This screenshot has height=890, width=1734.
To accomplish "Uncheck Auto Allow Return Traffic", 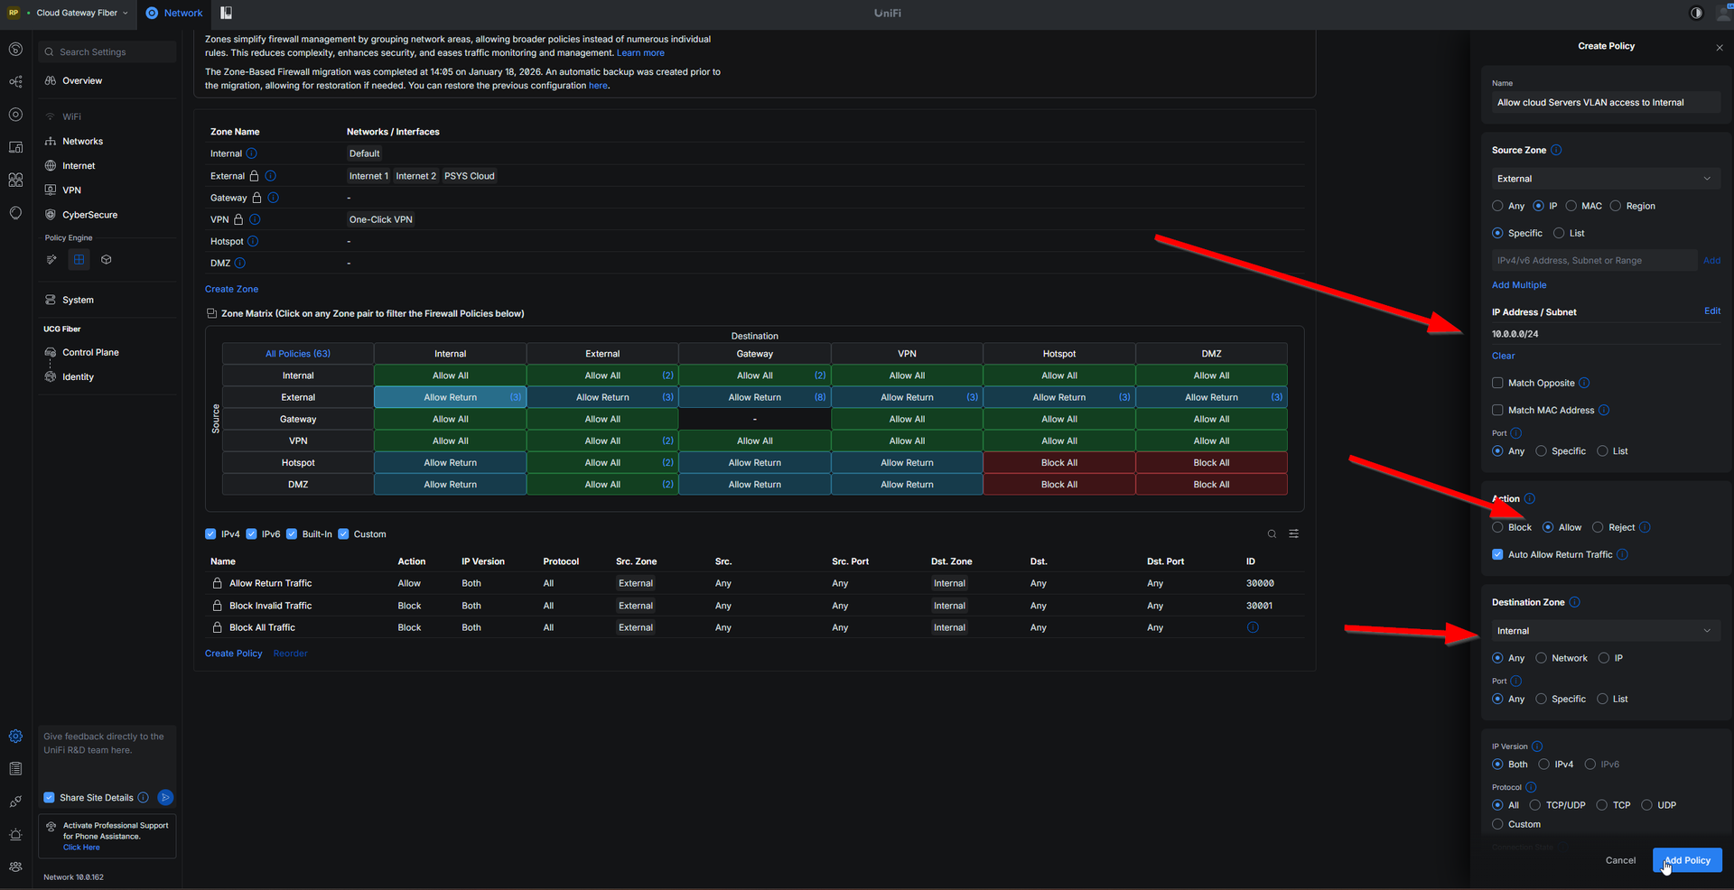I will point(1497,554).
